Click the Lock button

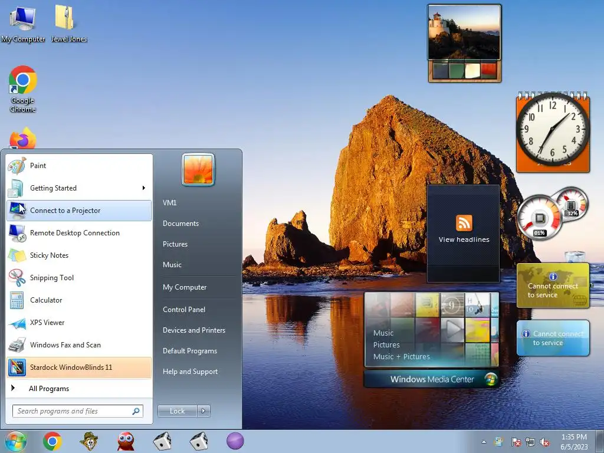(177, 411)
